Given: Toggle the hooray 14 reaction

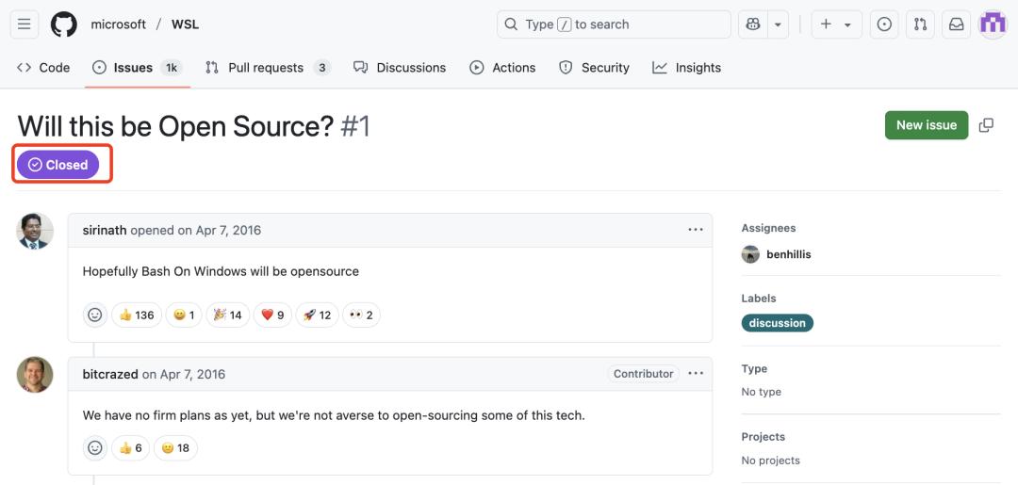Looking at the screenshot, I should (228, 315).
